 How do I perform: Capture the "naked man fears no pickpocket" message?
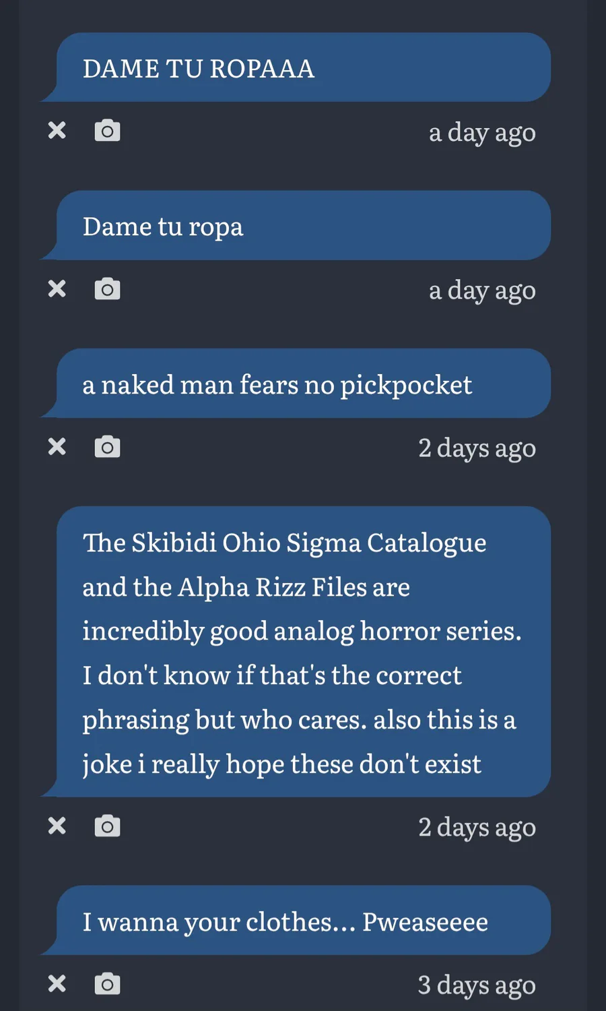pyautogui.click(x=107, y=446)
